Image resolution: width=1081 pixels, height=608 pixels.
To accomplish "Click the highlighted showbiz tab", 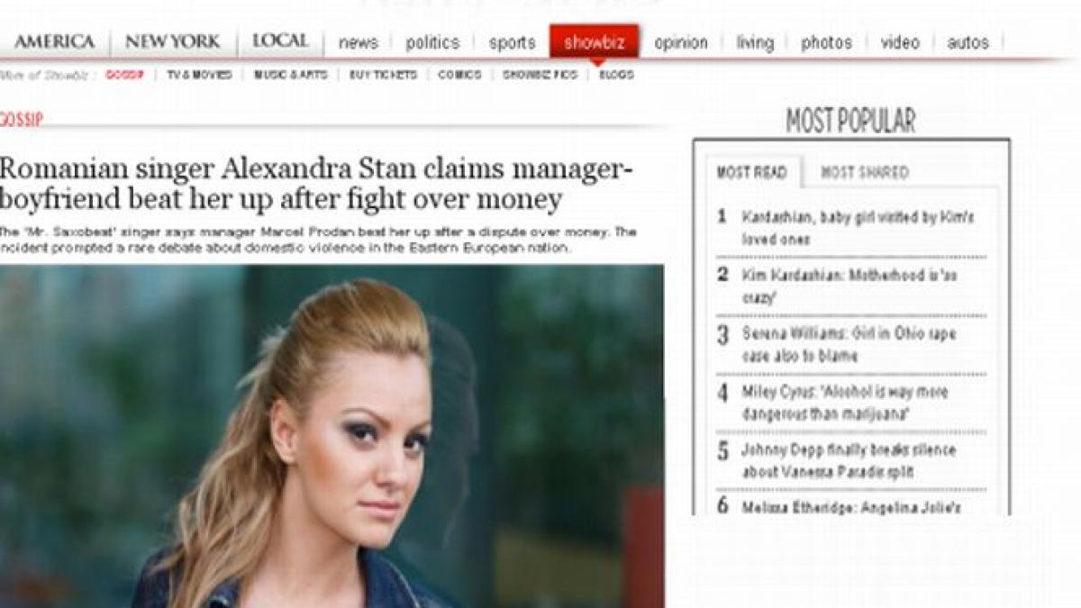I will 594,41.
